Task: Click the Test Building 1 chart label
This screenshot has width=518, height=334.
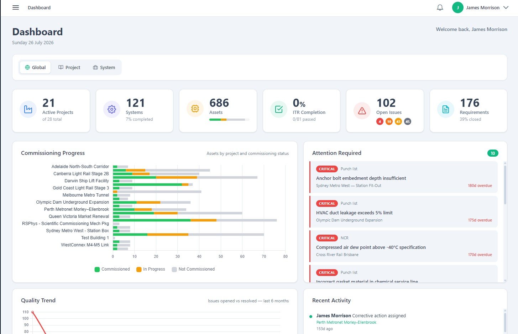Action: pos(95,238)
